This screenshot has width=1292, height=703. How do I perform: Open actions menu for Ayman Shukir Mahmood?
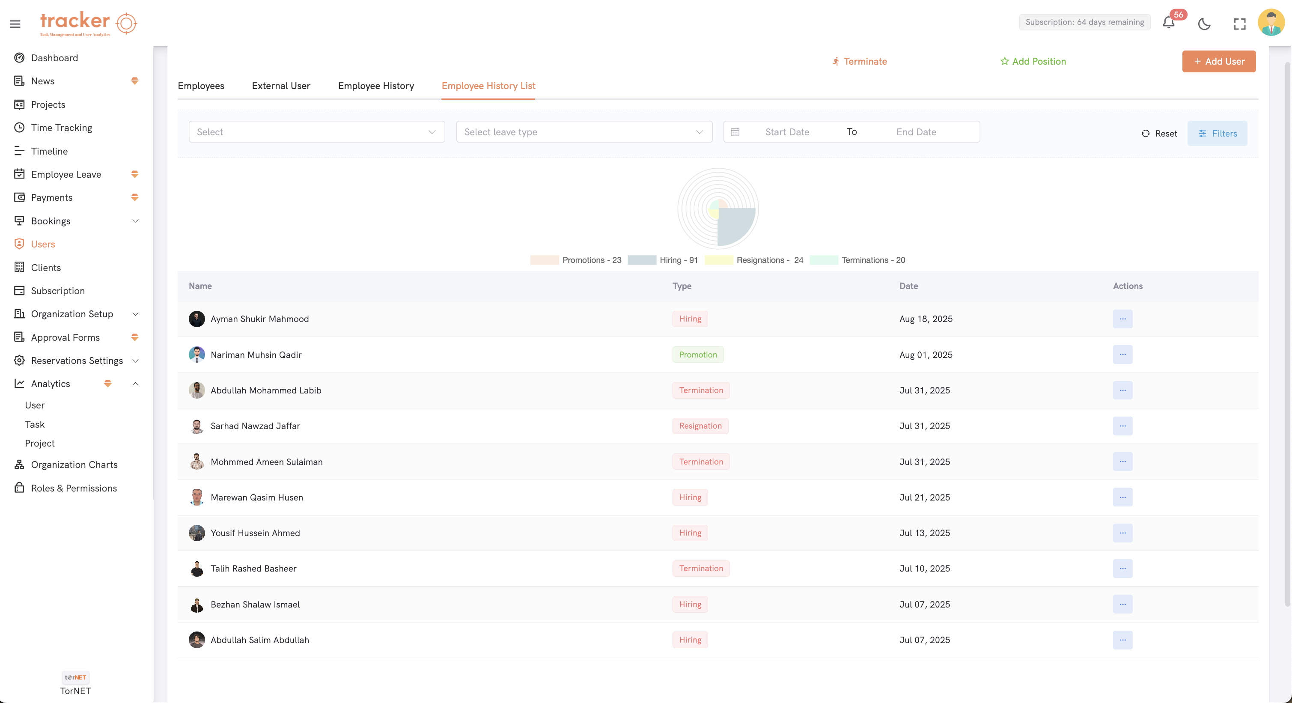[x=1122, y=319]
